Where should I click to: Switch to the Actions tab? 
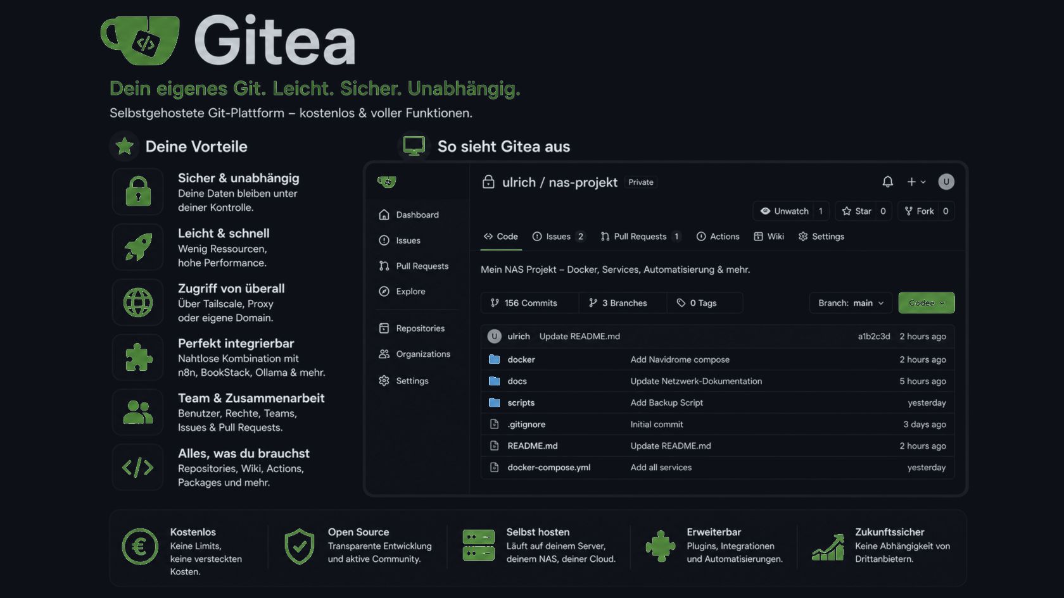click(x=718, y=236)
